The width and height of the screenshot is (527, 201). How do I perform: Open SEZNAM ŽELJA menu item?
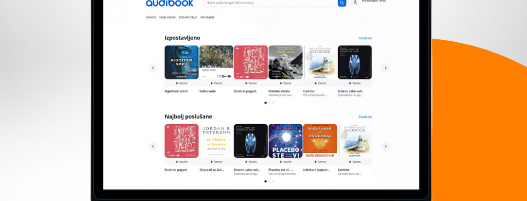pos(188,18)
